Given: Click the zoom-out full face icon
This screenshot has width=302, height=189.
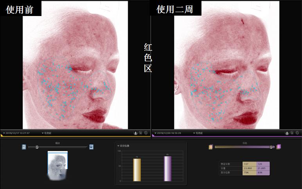Looking at the screenshot, I should [x=24, y=147].
